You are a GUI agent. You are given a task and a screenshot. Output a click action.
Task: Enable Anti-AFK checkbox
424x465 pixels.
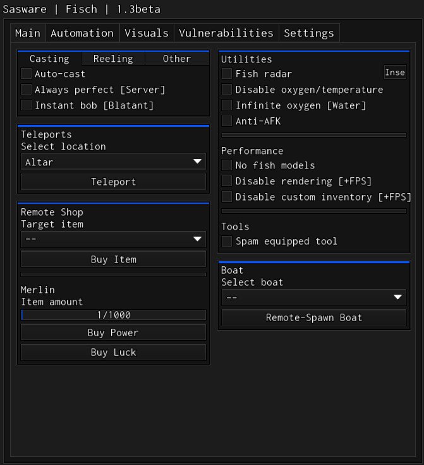[x=227, y=121]
